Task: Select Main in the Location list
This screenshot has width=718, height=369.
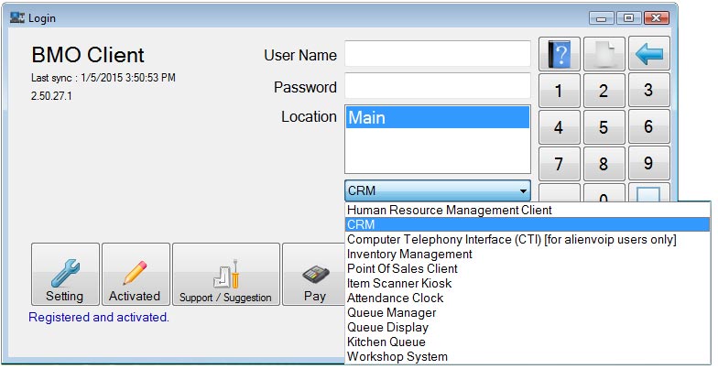Action: [x=438, y=117]
